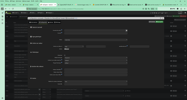187x100 pixels.
Task: Open the Analyse menu in the navbar
Action: tap(24, 13)
